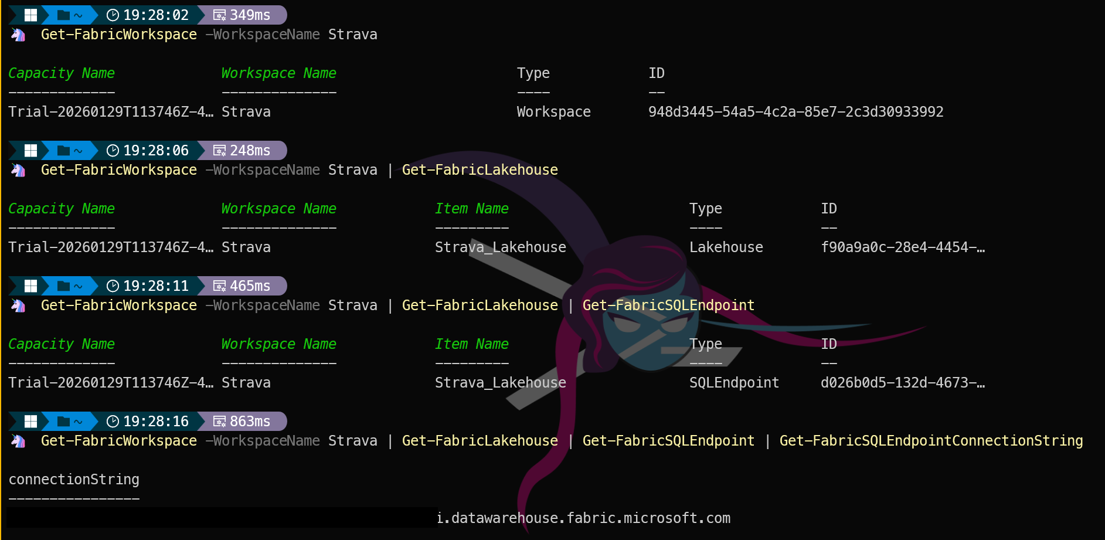Click "Get-FabricSQLEndpoint" followed by a pipe in the last command

[x=668, y=441]
